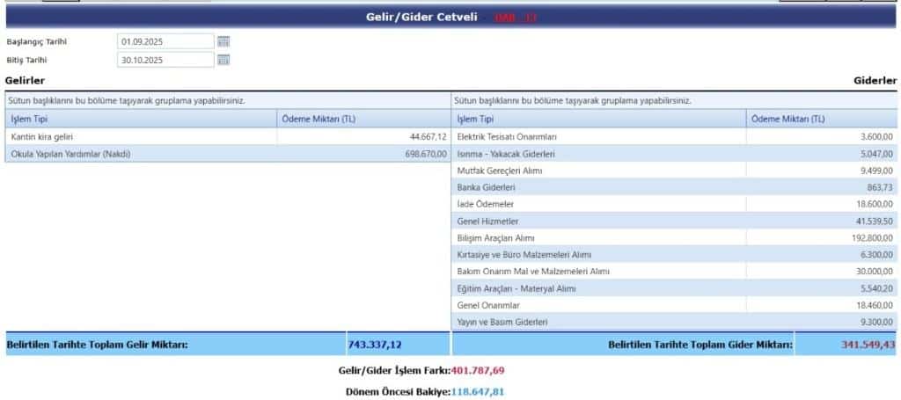Screen dimensions: 901x400
Task: Sort Giderler by Ödeme Miktarı column
Action: tap(821, 119)
